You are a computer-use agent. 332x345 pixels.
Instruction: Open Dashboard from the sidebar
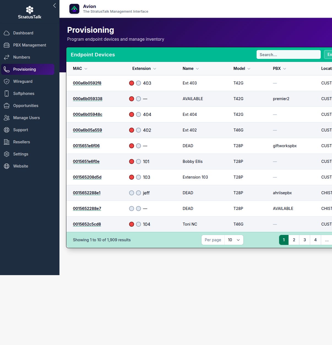(x=28, y=33)
